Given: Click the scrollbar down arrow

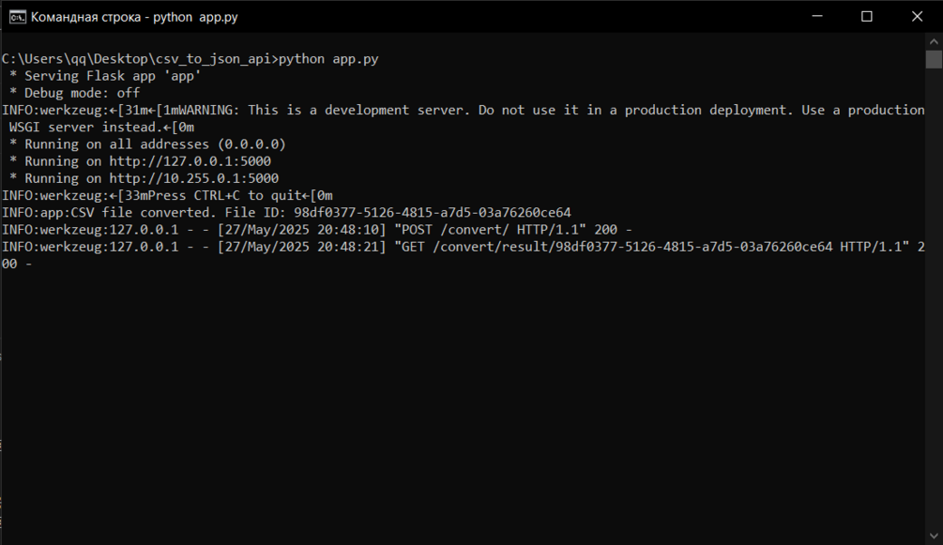Looking at the screenshot, I should click(934, 537).
